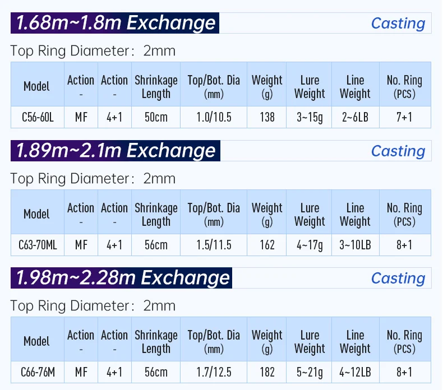Click the 1.98m~2.28m Exchange heading

tap(122, 278)
